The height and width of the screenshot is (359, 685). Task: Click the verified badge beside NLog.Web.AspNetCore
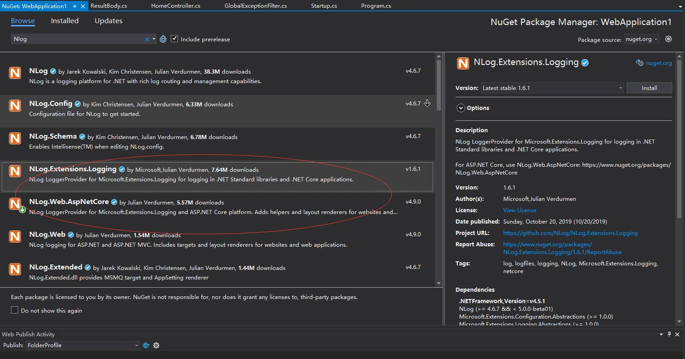[x=114, y=202]
